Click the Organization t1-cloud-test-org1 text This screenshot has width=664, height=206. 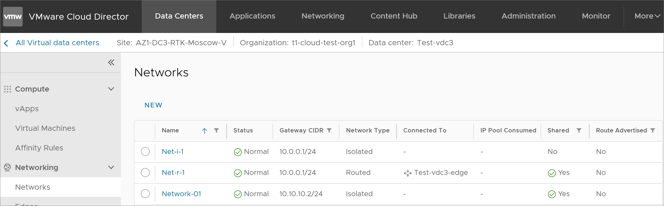298,43
